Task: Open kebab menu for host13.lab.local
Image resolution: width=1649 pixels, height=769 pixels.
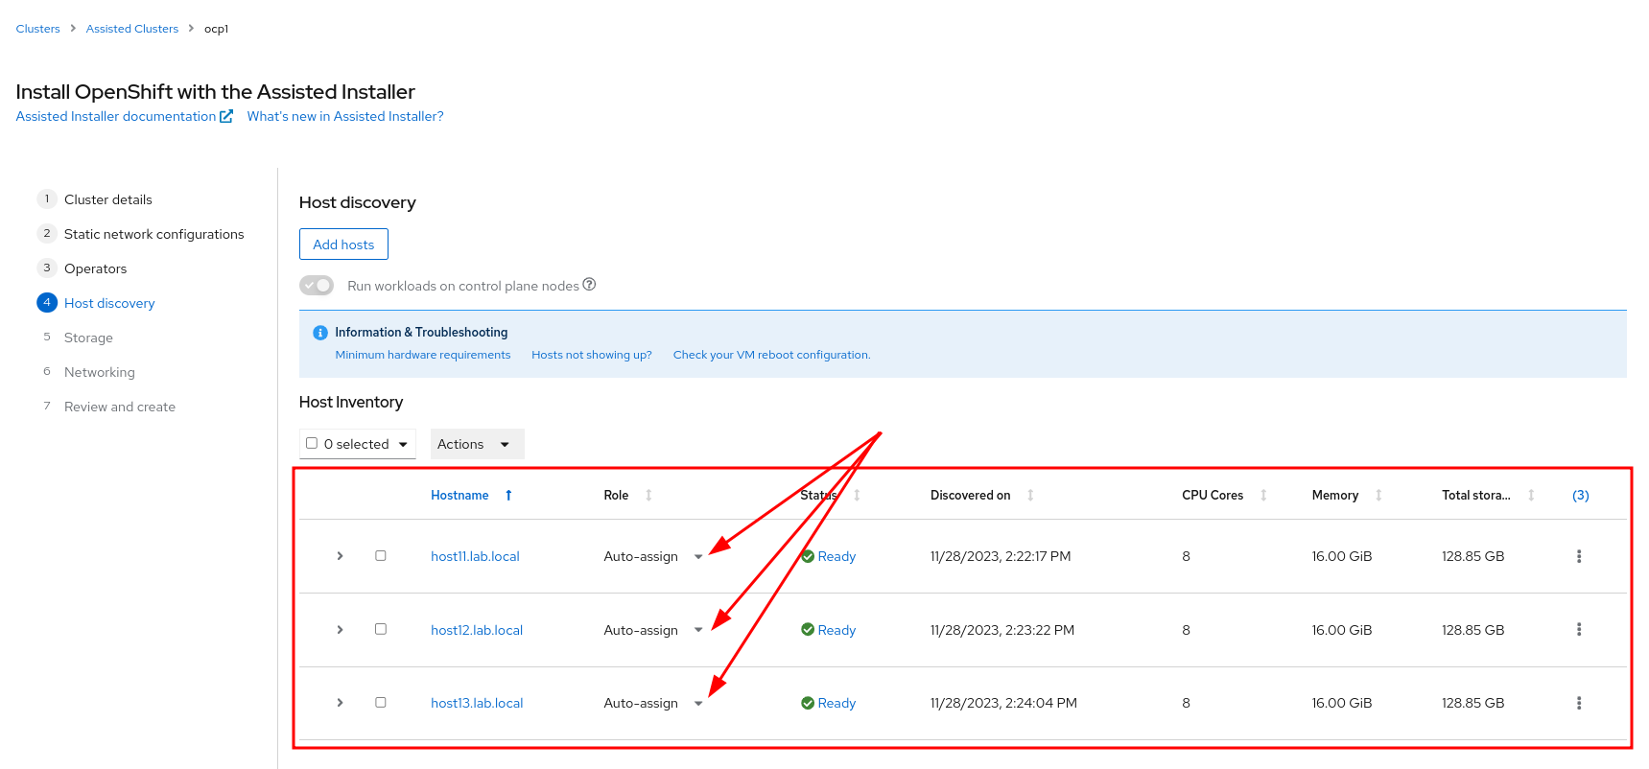Action: [1579, 703]
